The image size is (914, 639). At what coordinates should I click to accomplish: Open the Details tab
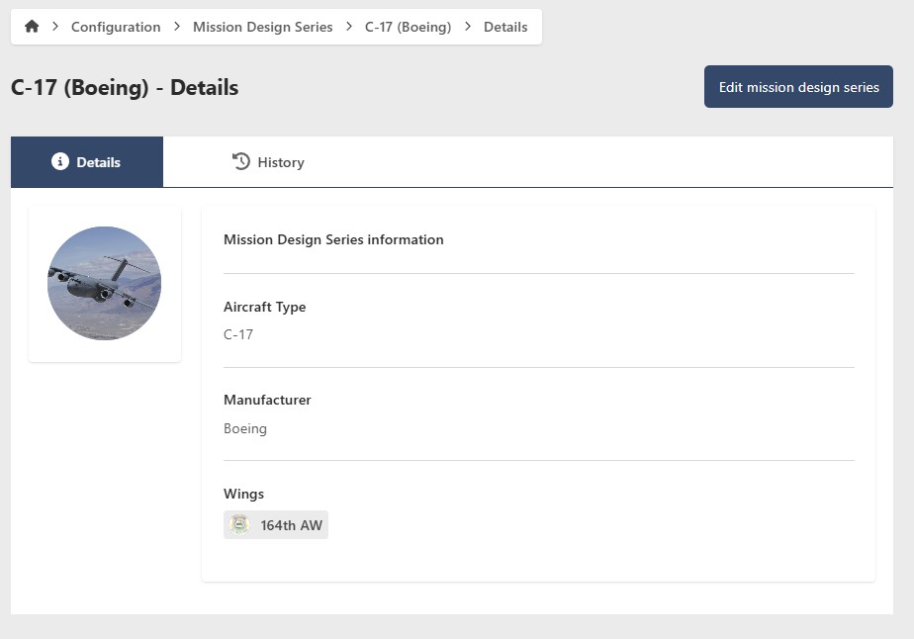pyautogui.click(x=87, y=161)
